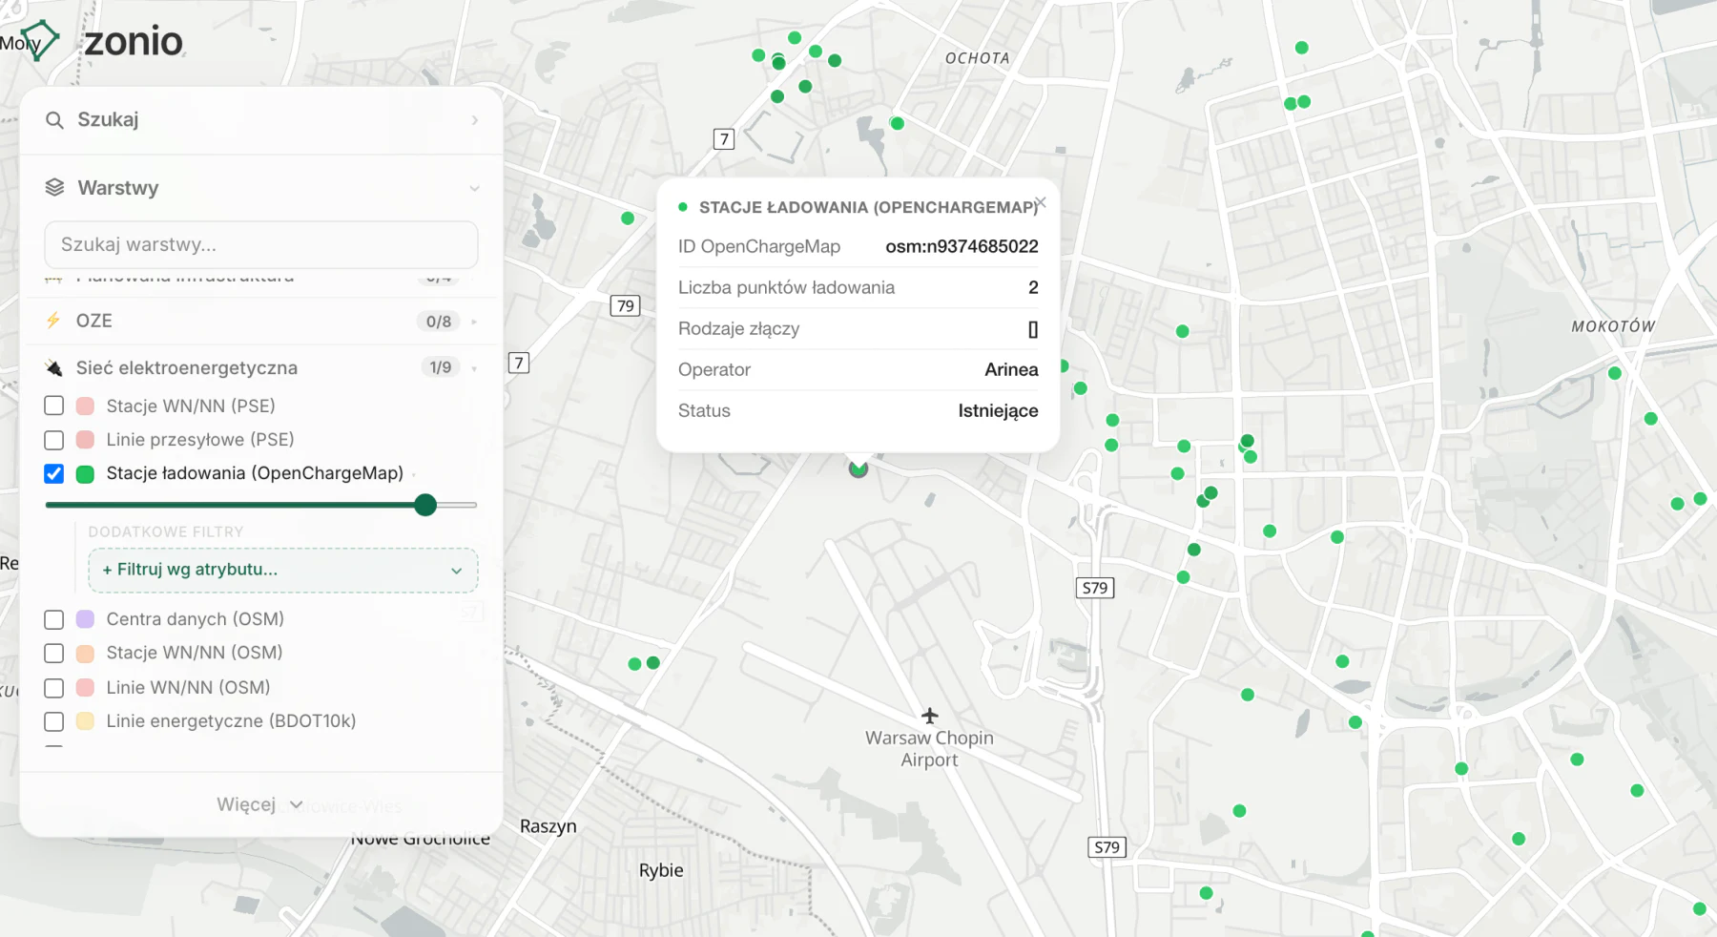
Task: Click the Sieć elektroenergetyczna plug icon
Action: pyautogui.click(x=54, y=367)
